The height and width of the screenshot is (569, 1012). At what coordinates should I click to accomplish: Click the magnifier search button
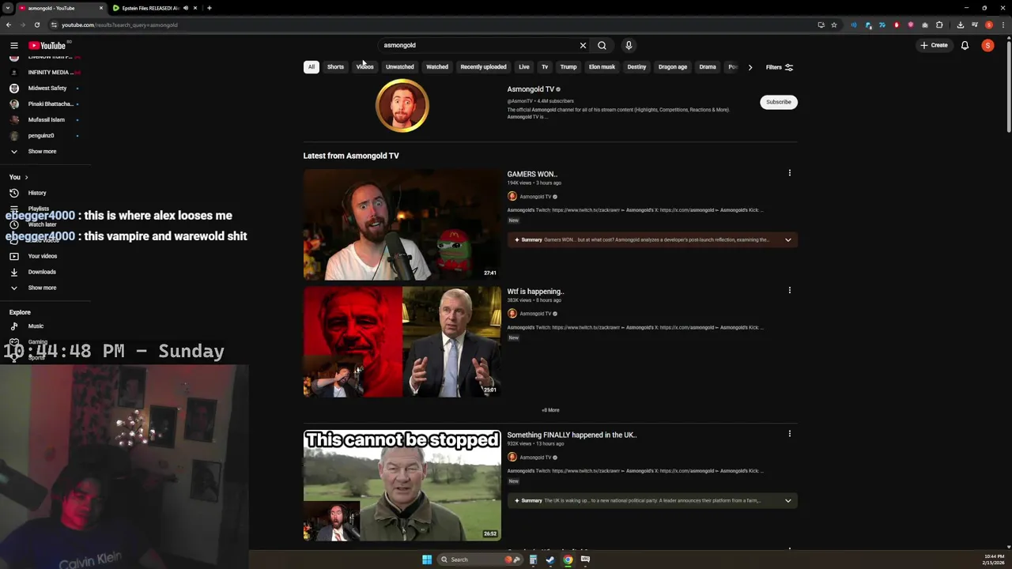602,46
